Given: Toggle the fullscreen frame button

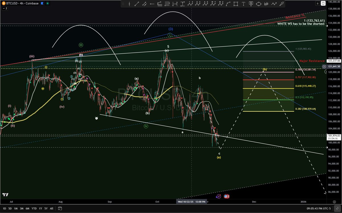Looking at the screenshot, I should (323, 3).
